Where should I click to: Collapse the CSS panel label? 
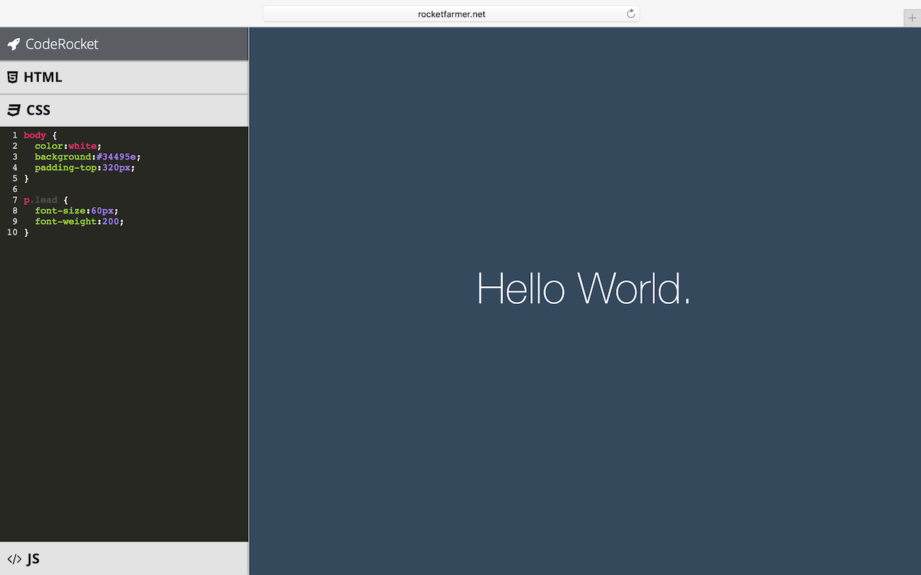tap(39, 111)
